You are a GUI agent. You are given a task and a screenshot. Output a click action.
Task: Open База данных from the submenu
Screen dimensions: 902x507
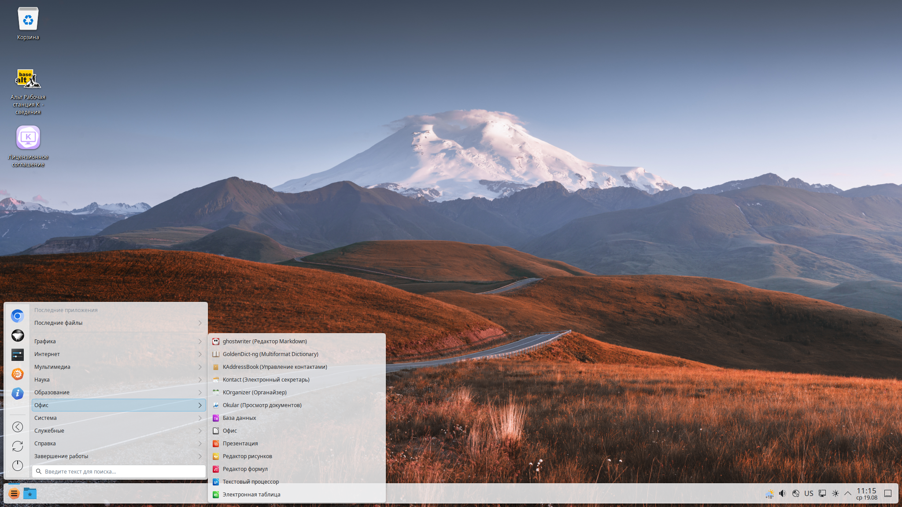297,418
